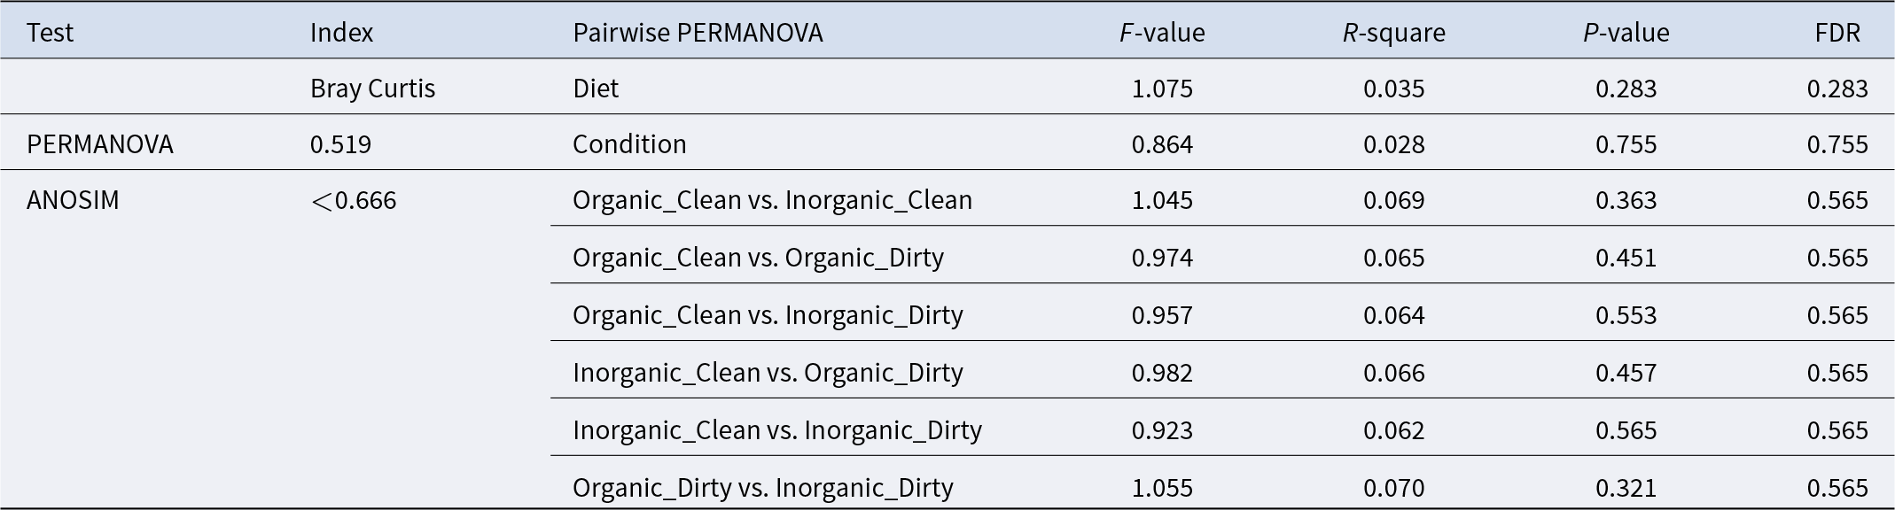Image resolution: width=1895 pixels, height=510 pixels.
Task: Click the Test column header
Action: [50, 33]
